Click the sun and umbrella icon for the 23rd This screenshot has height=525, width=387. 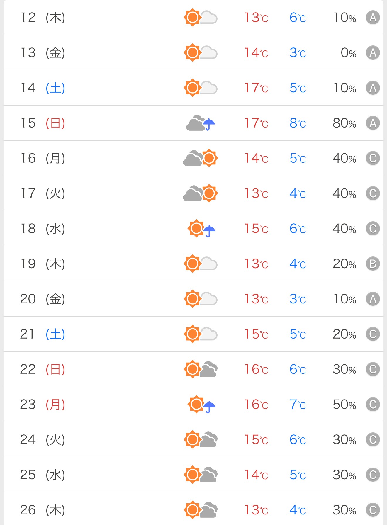coord(201,405)
